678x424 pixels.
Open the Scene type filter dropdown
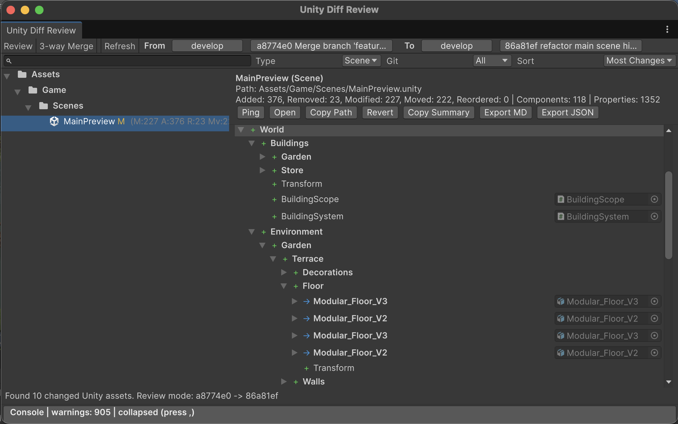pyautogui.click(x=361, y=61)
